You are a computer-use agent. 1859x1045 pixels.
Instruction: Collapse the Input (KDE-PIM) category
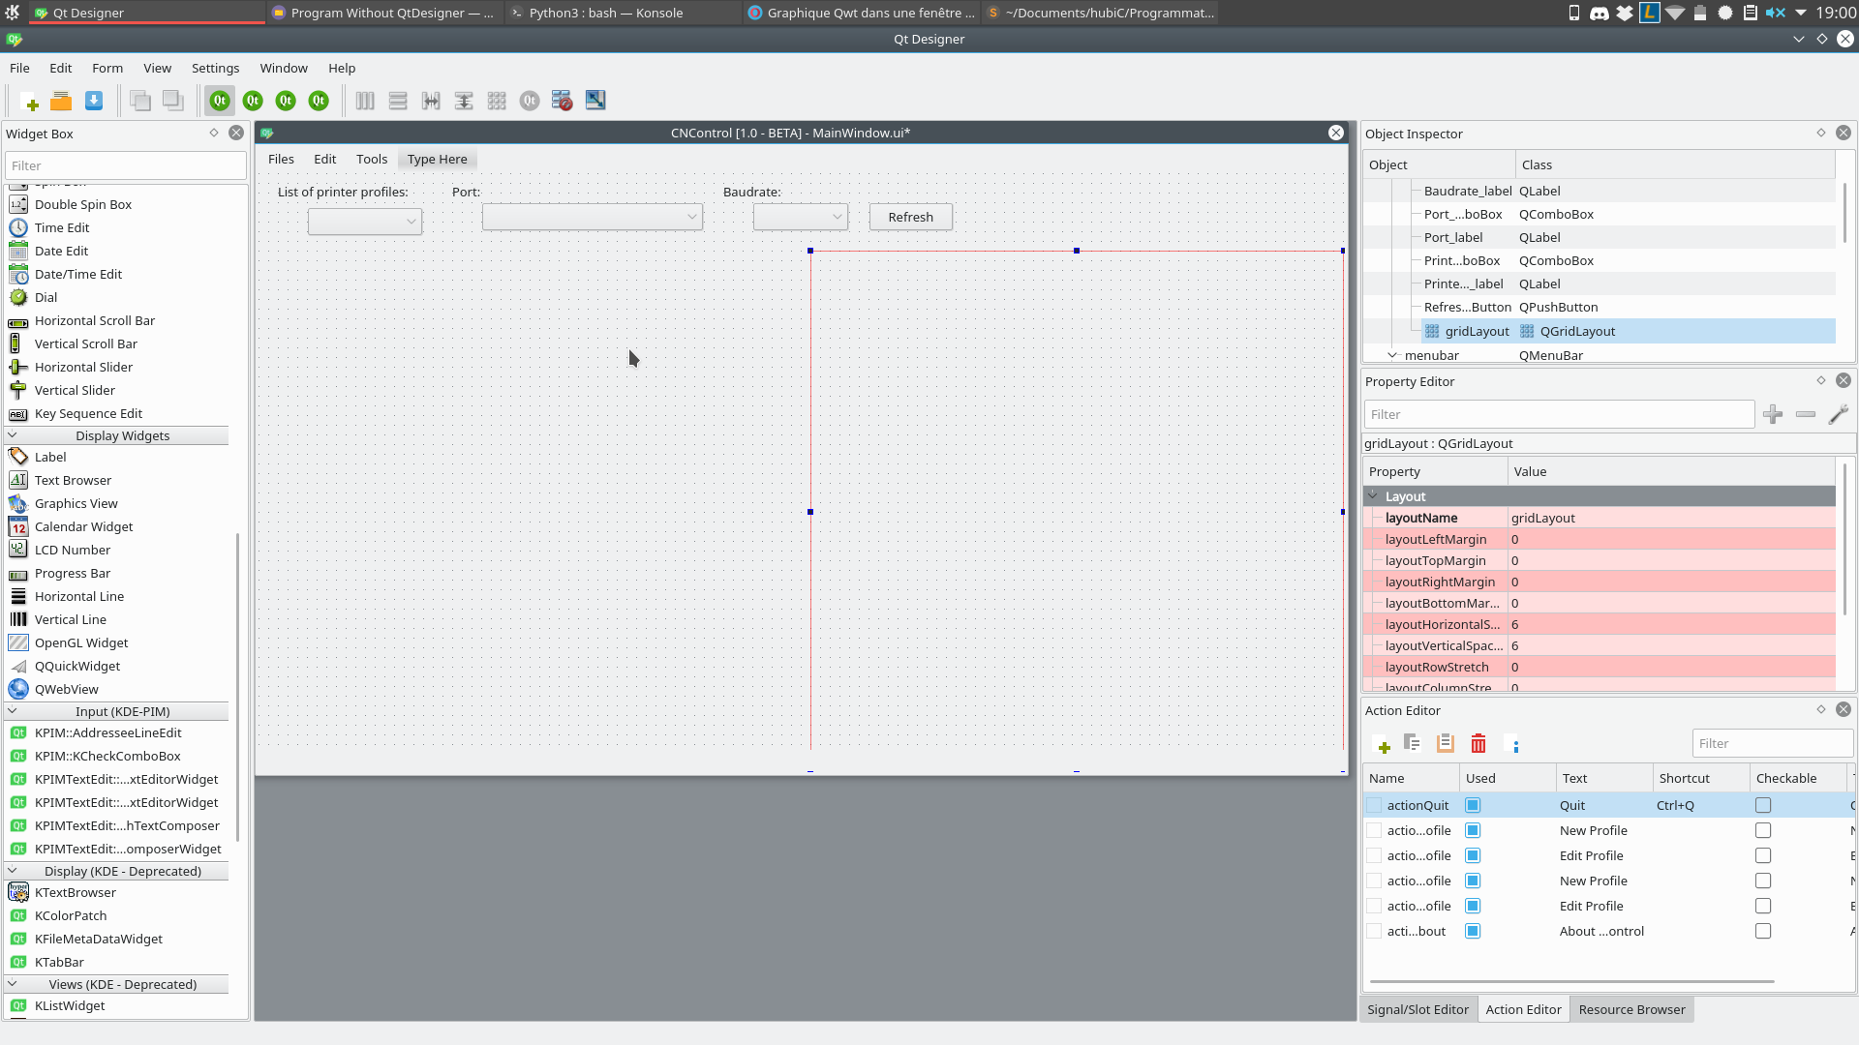(13, 711)
